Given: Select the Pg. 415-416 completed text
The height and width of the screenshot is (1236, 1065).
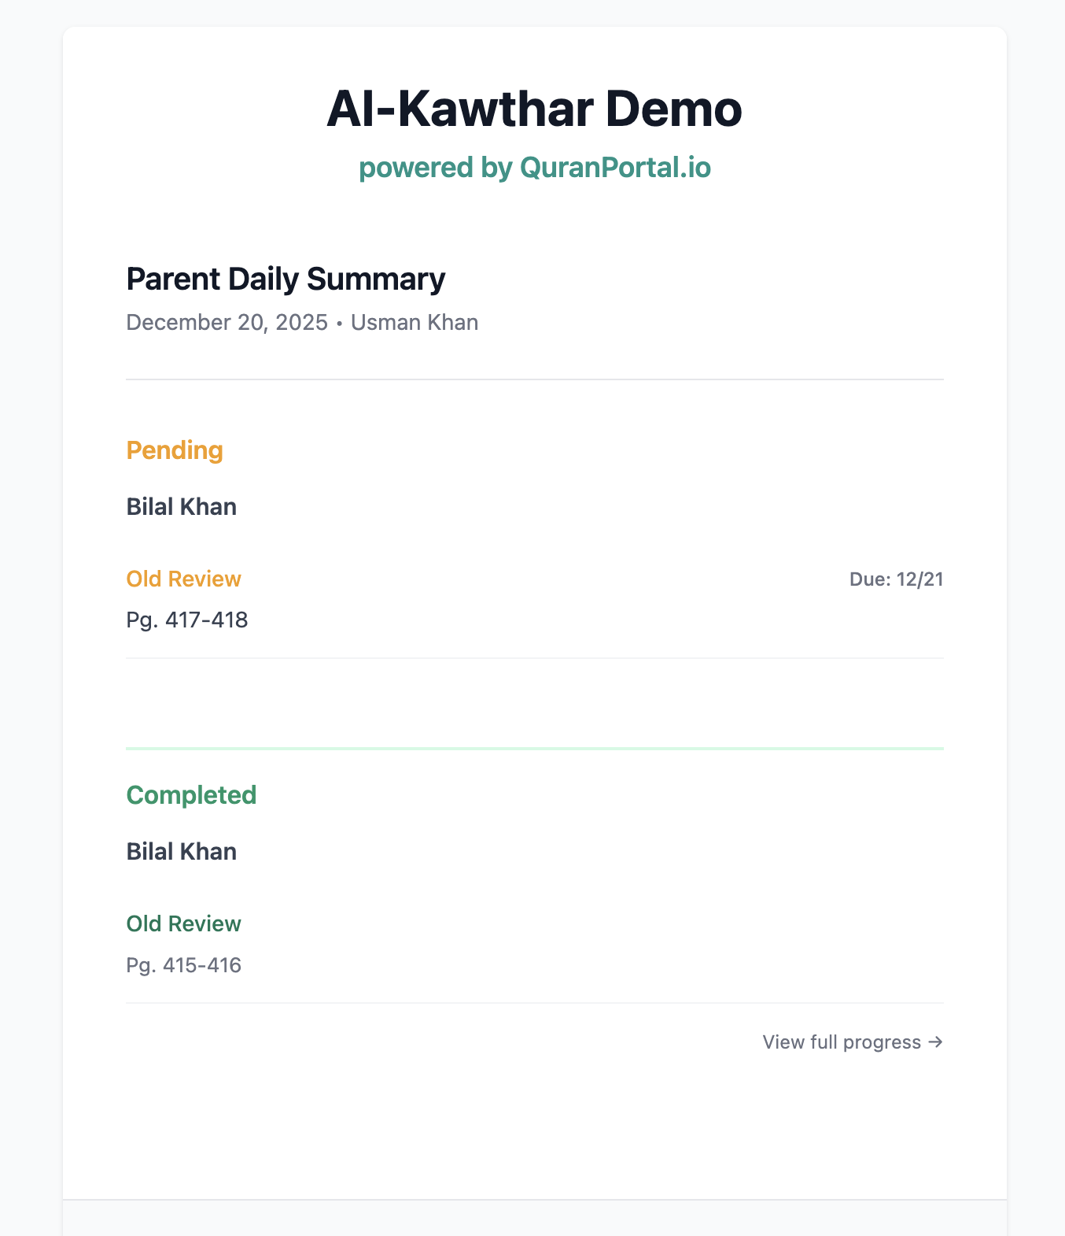Looking at the screenshot, I should click(184, 965).
